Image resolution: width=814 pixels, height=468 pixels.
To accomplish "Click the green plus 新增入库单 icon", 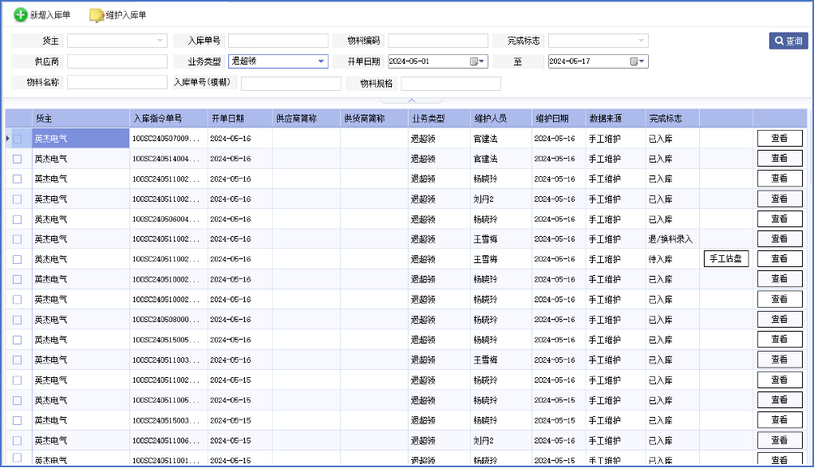I will tap(20, 15).
